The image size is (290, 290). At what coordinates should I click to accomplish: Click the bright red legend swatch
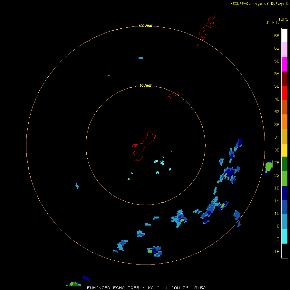pyautogui.click(x=285, y=93)
